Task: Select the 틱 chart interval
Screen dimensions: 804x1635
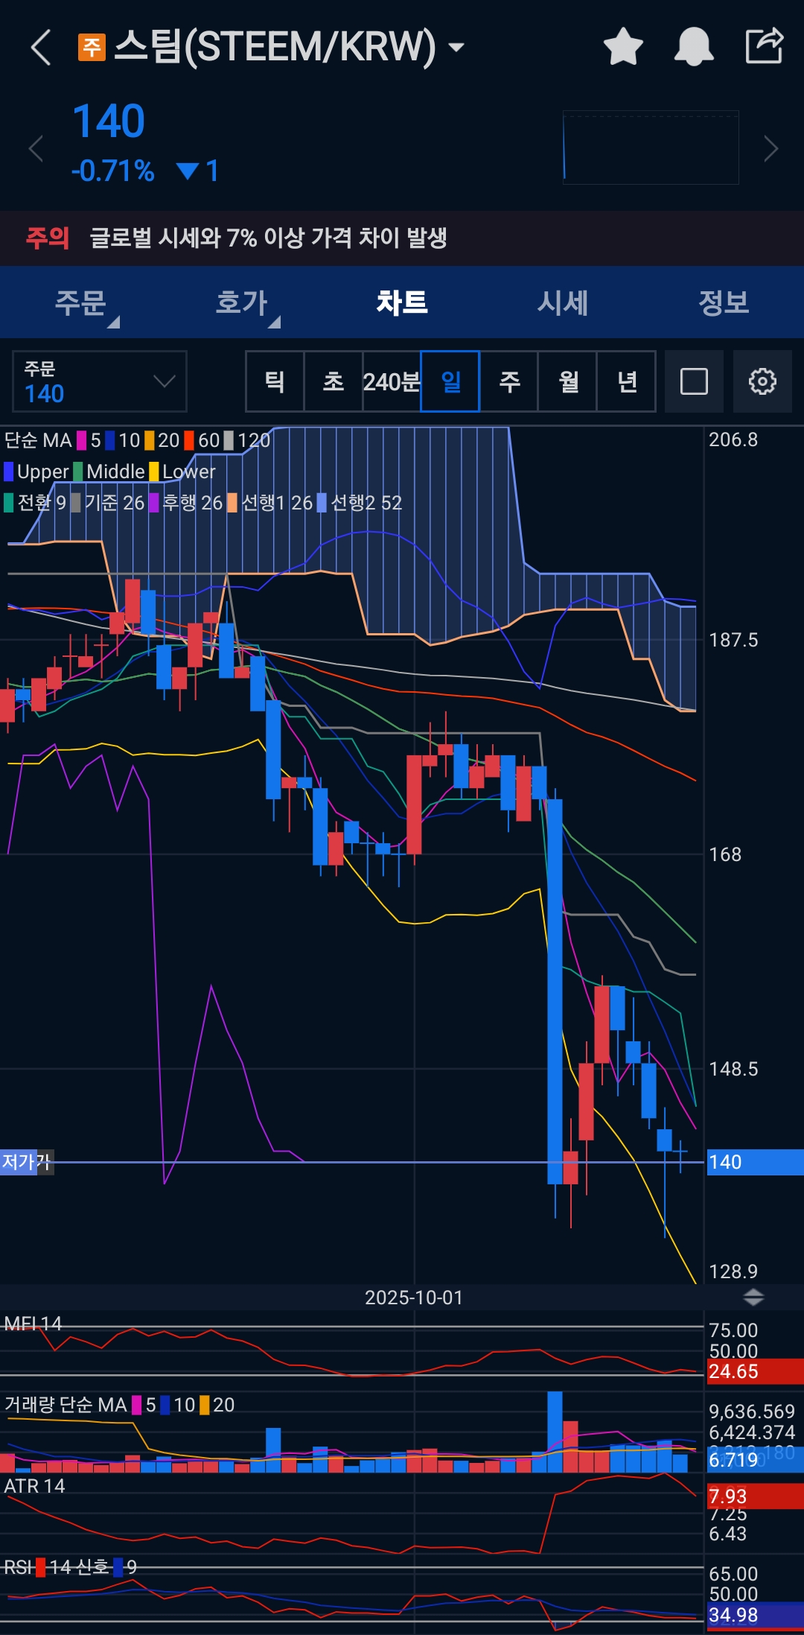Action: tap(275, 381)
